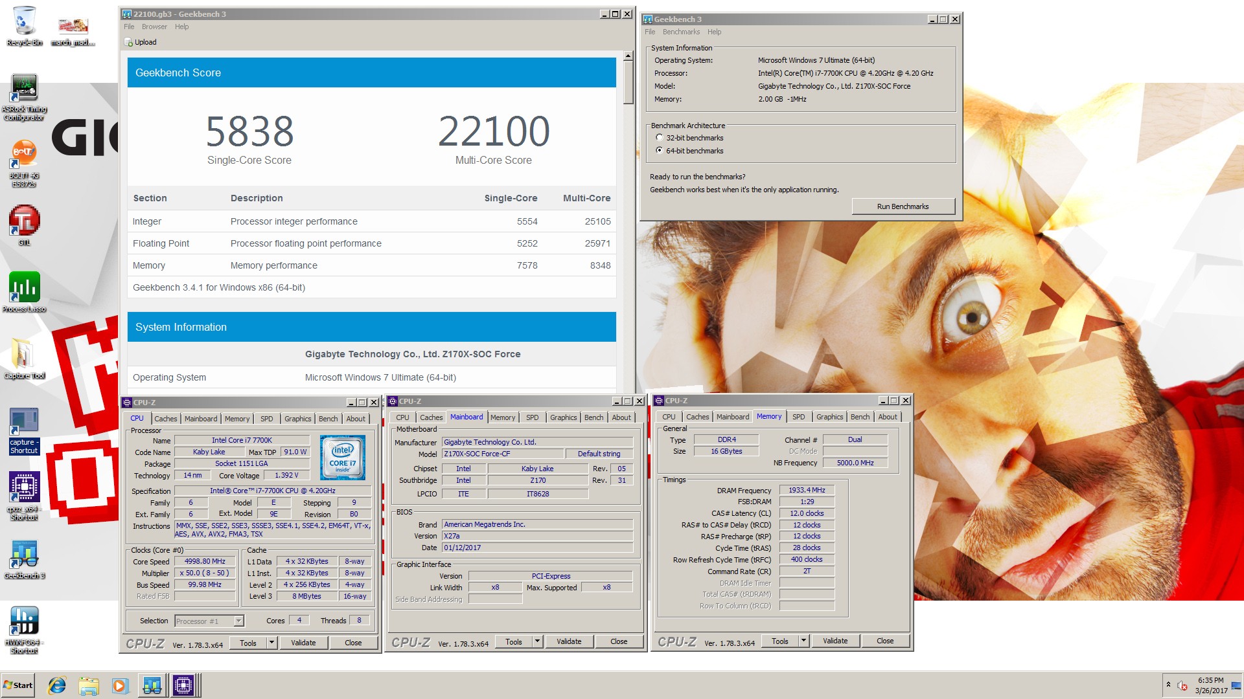Launch Process Lasso from the desktop

tap(24, 292)
